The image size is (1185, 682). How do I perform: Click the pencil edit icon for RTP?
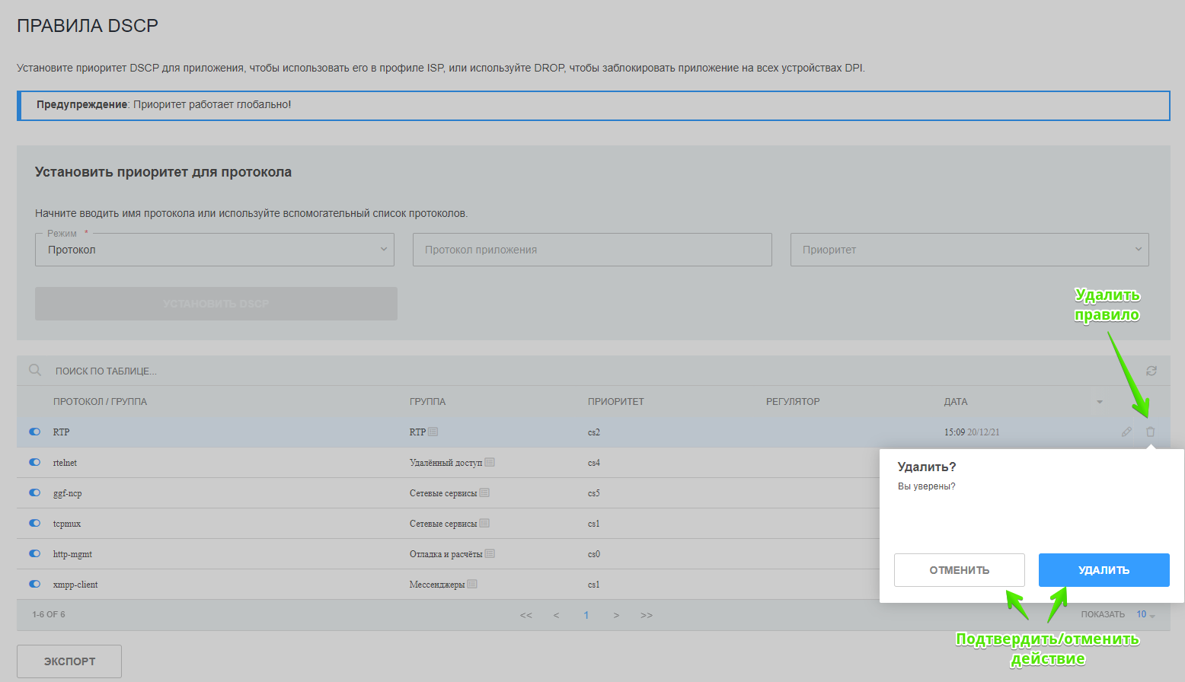[x=1126, y=432]
